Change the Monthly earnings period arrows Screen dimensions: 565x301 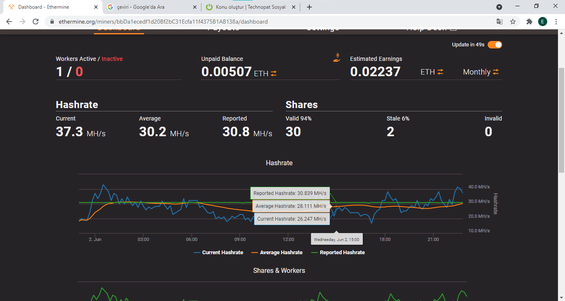coord(496,72)
